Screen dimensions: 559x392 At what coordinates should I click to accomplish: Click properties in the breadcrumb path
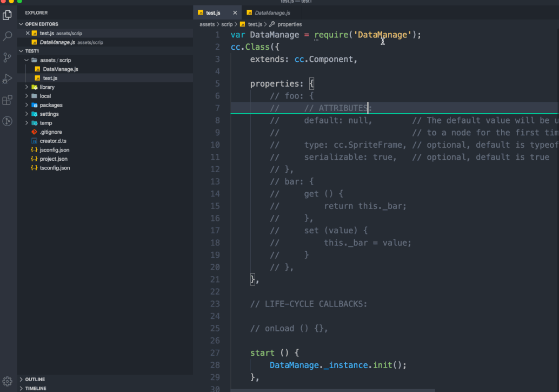[x=289, y=24]
